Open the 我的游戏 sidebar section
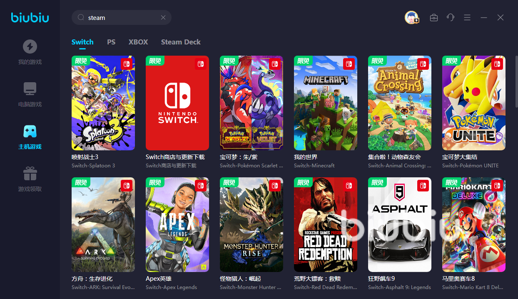The width and height of the screenshot is (518, 299). coord(30,51)
